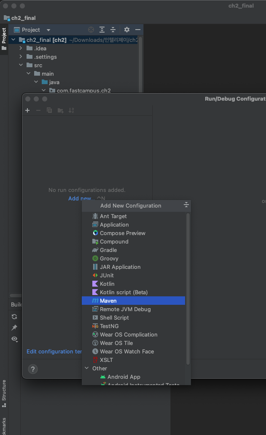Screen dimensions: 266x435
Task: Collapse the src folder
Action: click(21, 65)
